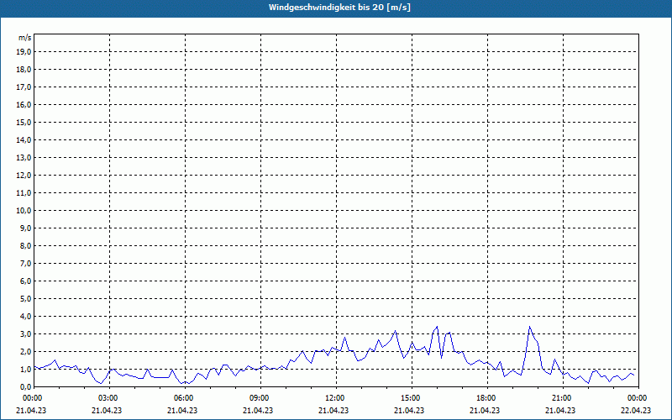
Task: Click the 16,0 y-axis label
Action: click(24, 104)
